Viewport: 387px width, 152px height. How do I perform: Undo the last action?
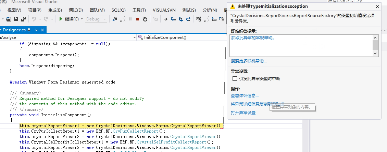(x=34, y=19)
